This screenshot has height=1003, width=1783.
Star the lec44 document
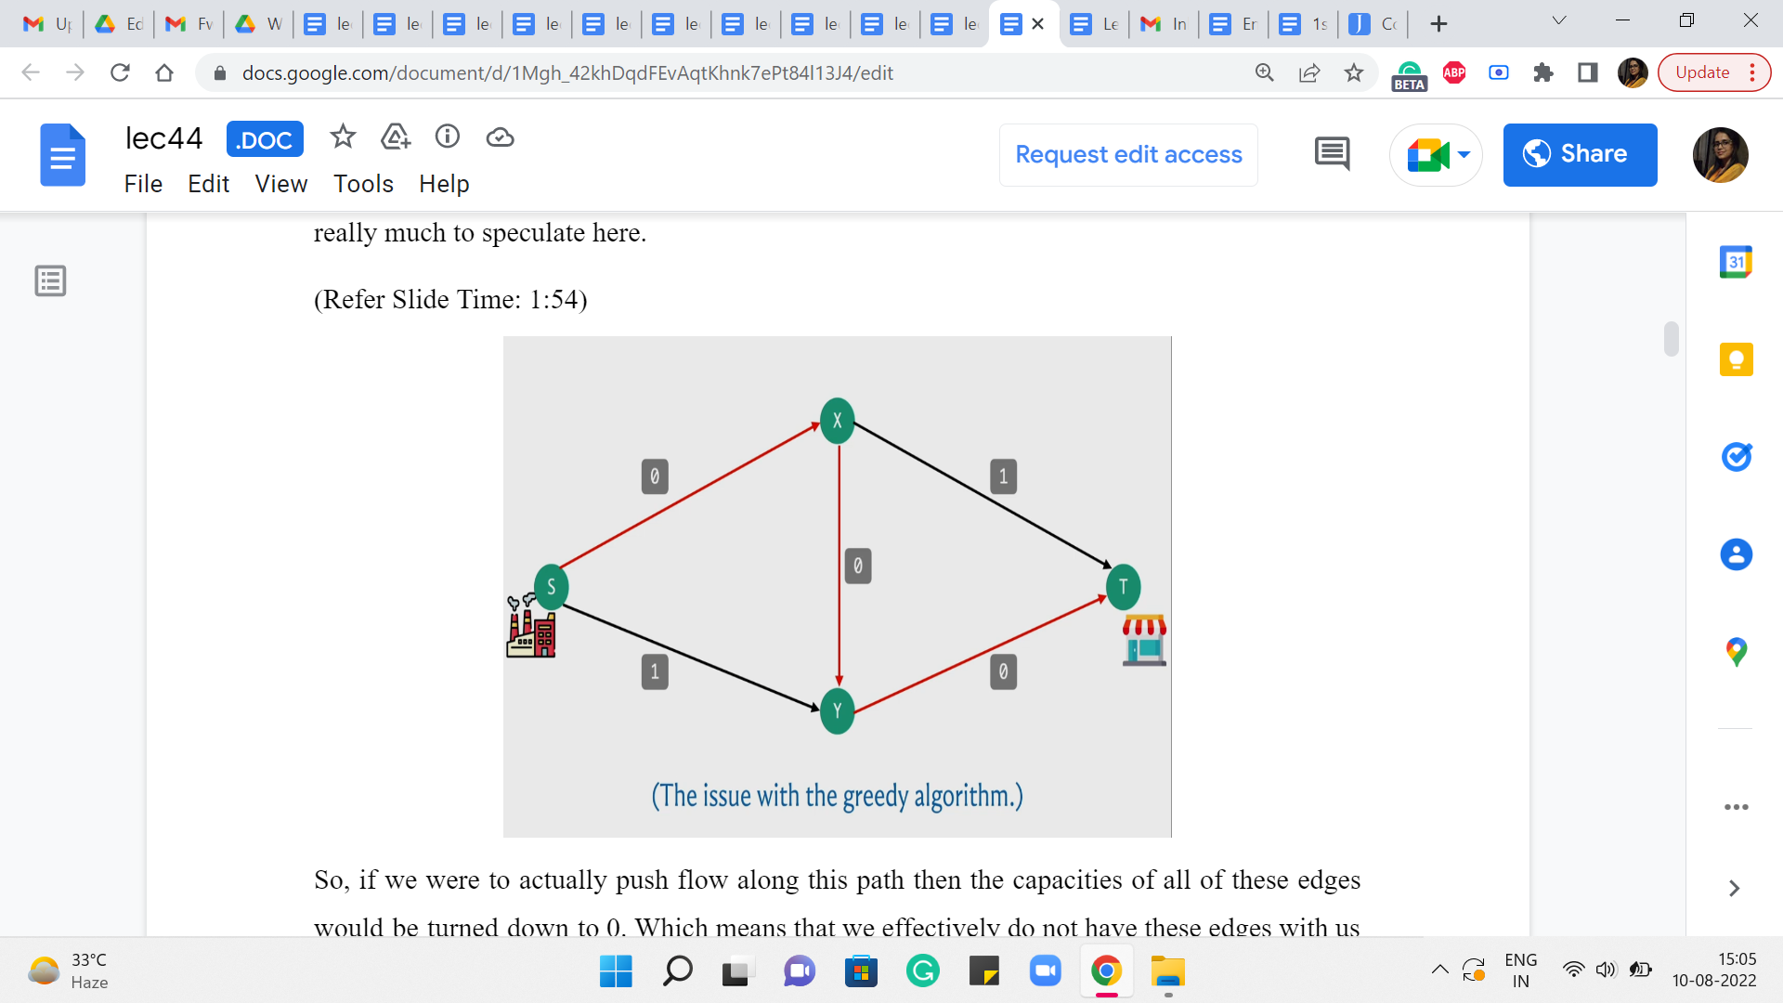343,137
